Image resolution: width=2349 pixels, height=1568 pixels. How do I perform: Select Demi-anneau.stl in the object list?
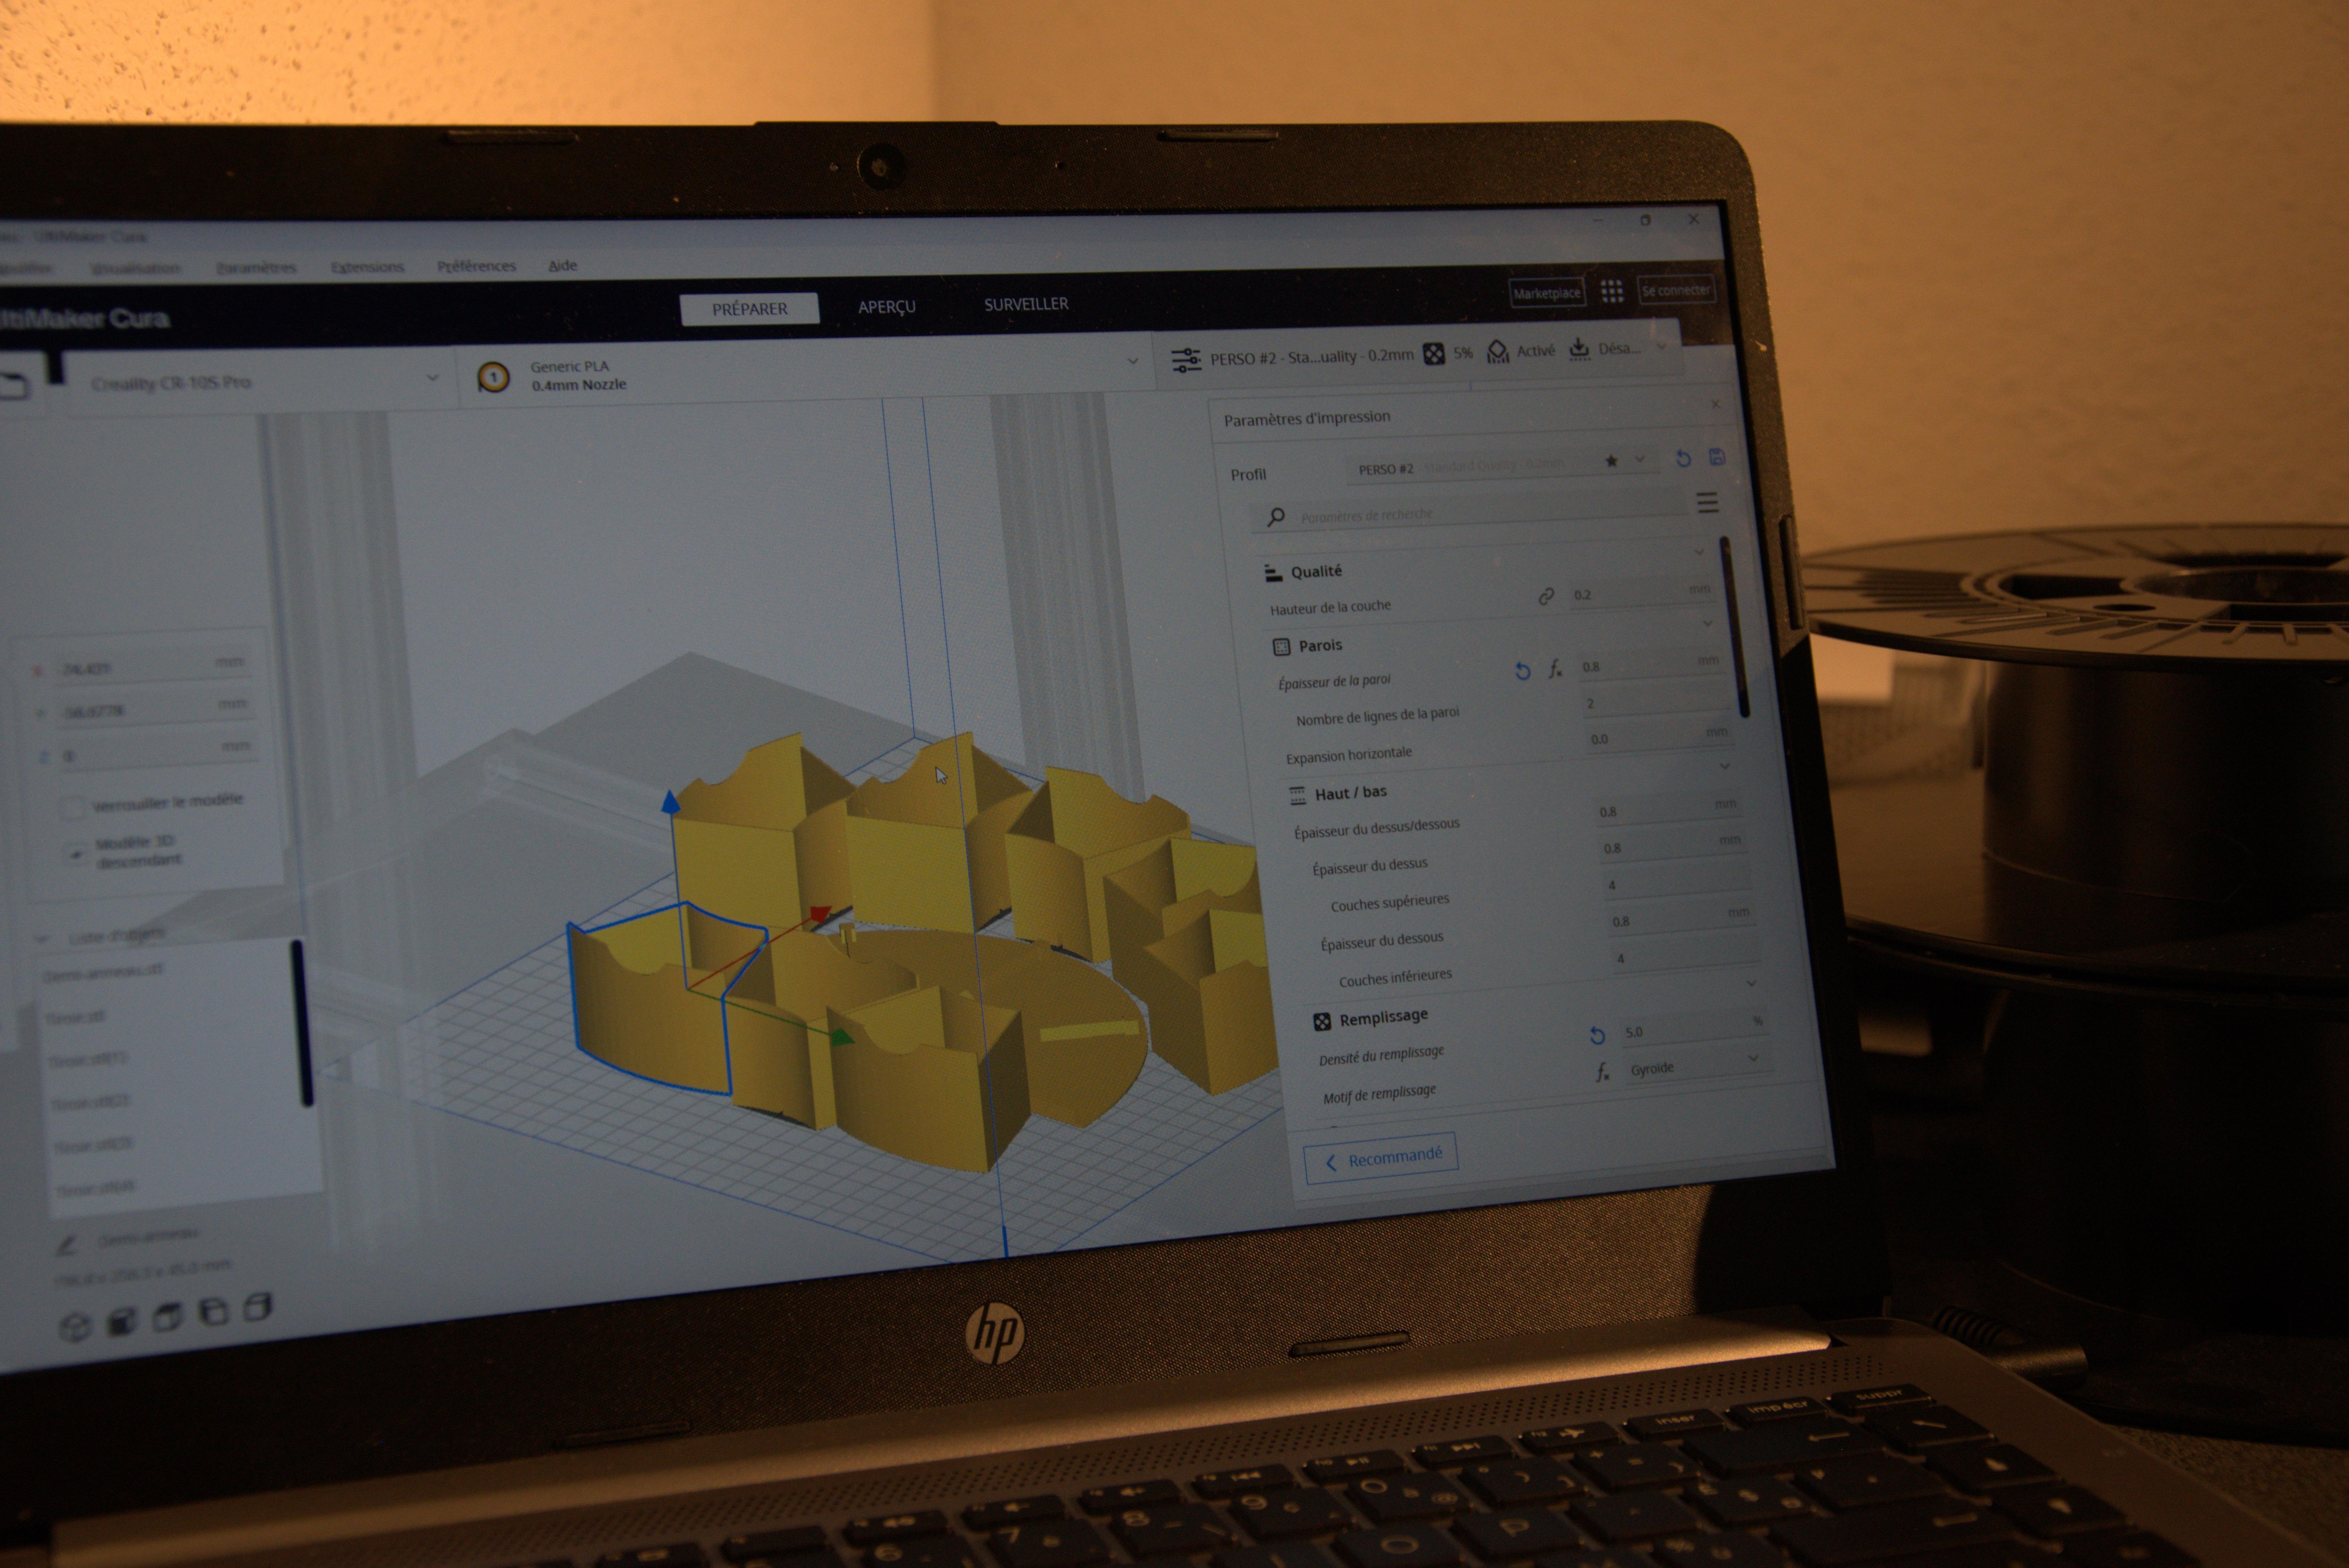[103, 972]
